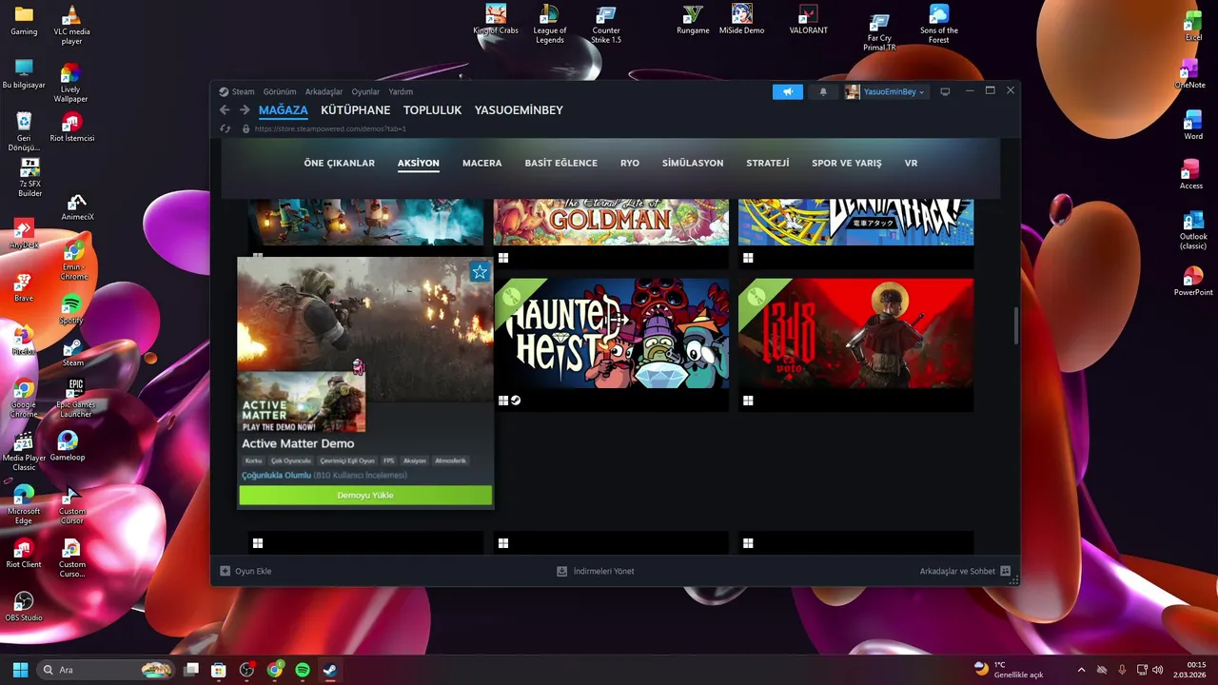
Task: Select SPOR VE YARIŞ category tab
Action: point(847,163)
